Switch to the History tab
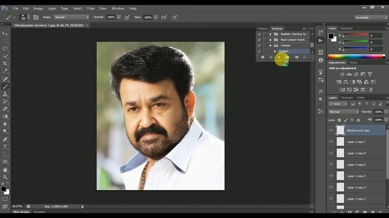 coord(263,28)
